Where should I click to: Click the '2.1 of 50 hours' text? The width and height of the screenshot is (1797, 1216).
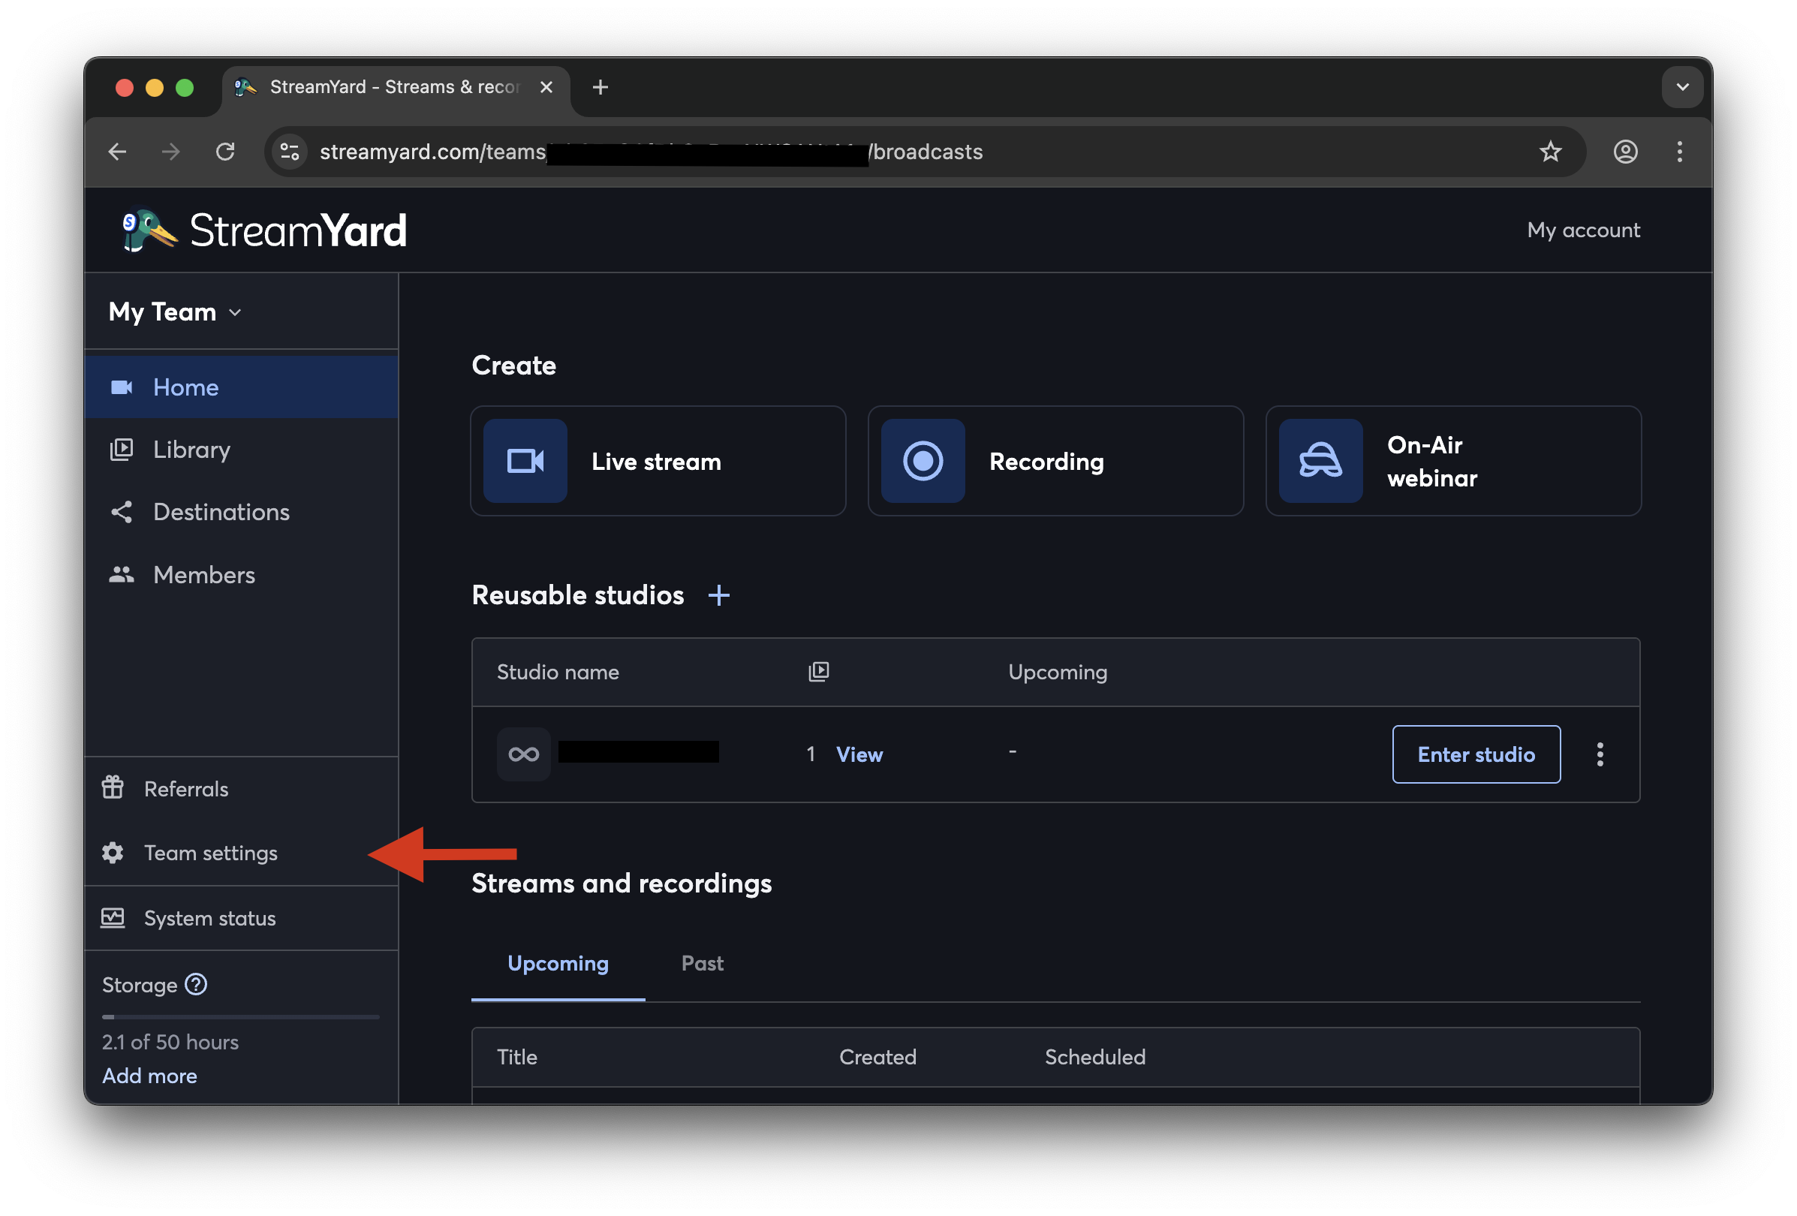170,1041
